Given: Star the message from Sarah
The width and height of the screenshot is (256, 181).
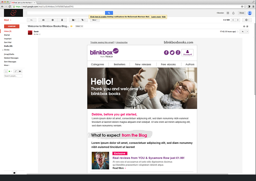Looking at the screenshot, I should (238, 32).
